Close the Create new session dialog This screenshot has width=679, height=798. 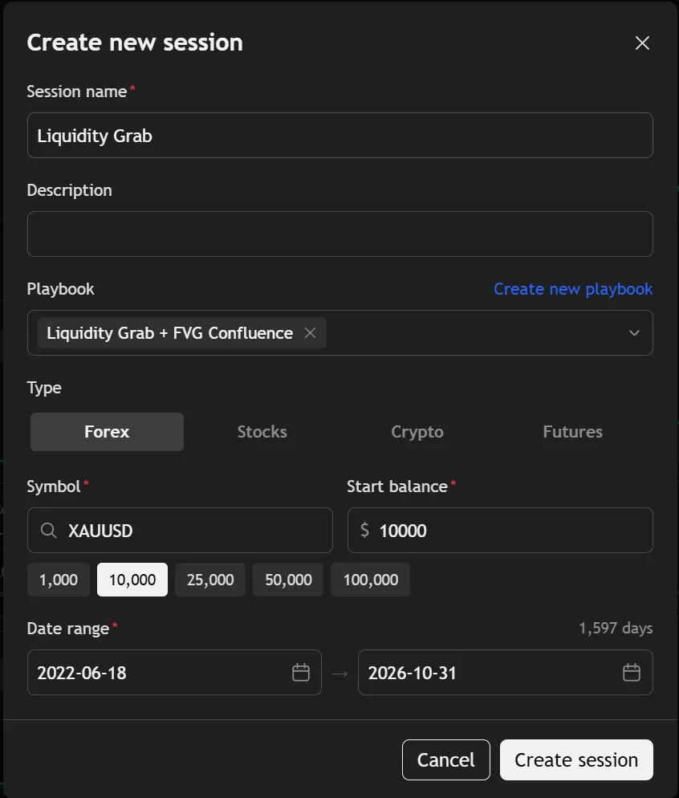642,43
